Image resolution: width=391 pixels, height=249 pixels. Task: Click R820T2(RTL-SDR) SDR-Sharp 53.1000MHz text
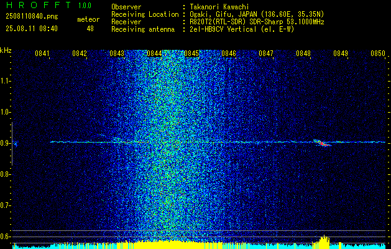click(256, 22)
